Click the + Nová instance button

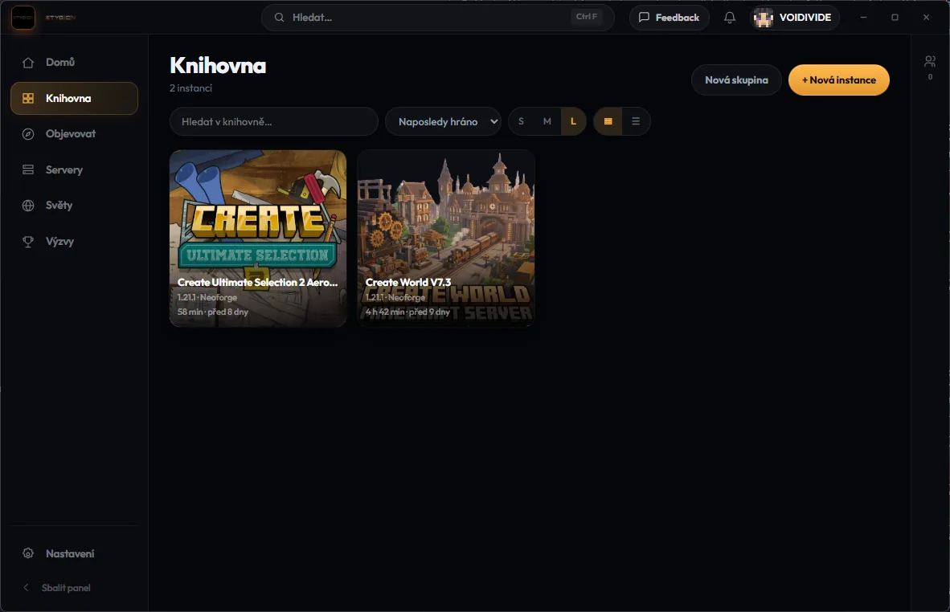[x=838, y=80]
